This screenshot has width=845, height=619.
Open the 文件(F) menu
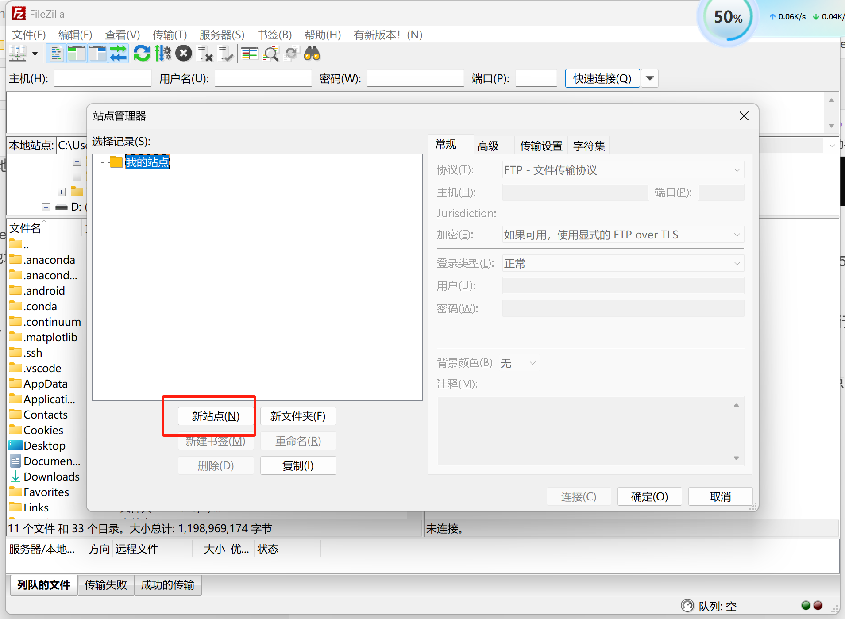29,35
